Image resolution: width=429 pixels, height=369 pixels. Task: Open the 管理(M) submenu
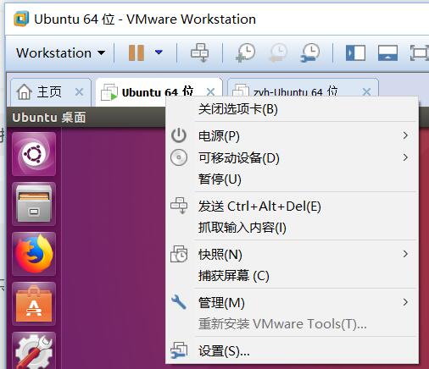click(292, 303)
